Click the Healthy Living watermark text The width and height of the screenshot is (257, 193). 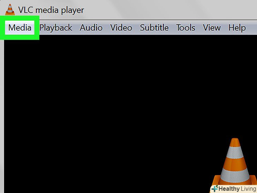click(x=237, y=189)
